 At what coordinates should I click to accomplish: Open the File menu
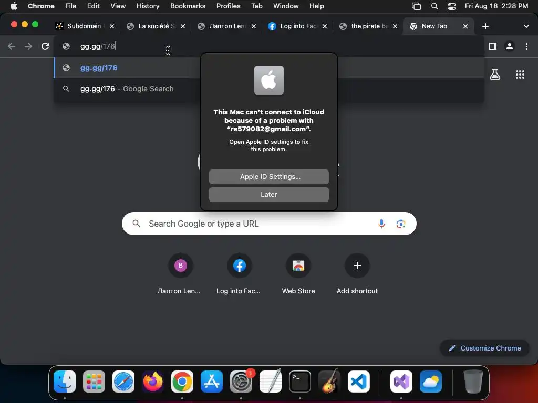(71, 6)
